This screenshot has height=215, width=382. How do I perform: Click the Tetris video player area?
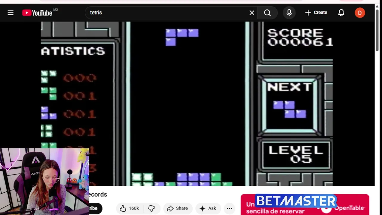coord(187,103)
